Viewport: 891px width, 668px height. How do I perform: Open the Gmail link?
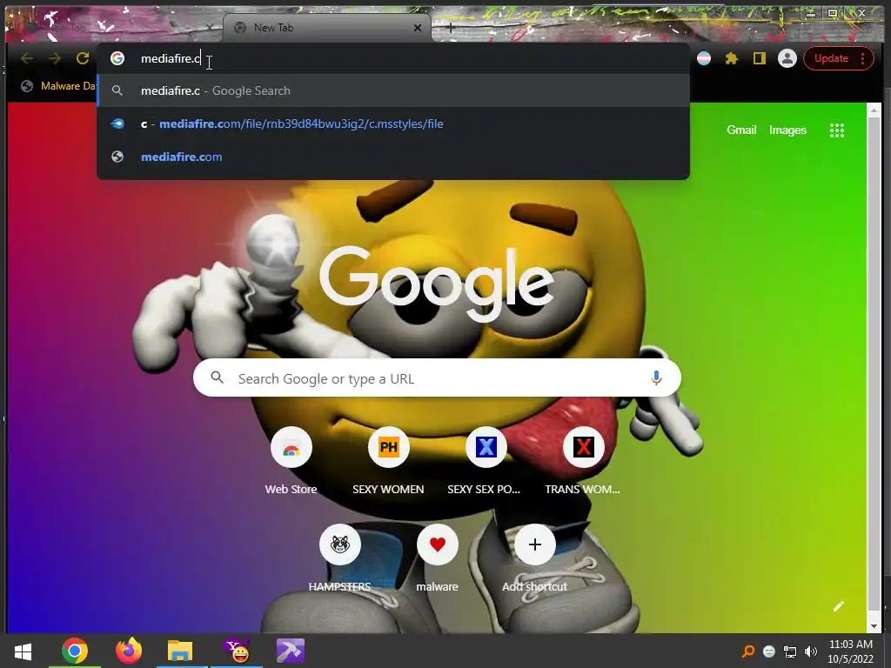(x=741, y=130)
